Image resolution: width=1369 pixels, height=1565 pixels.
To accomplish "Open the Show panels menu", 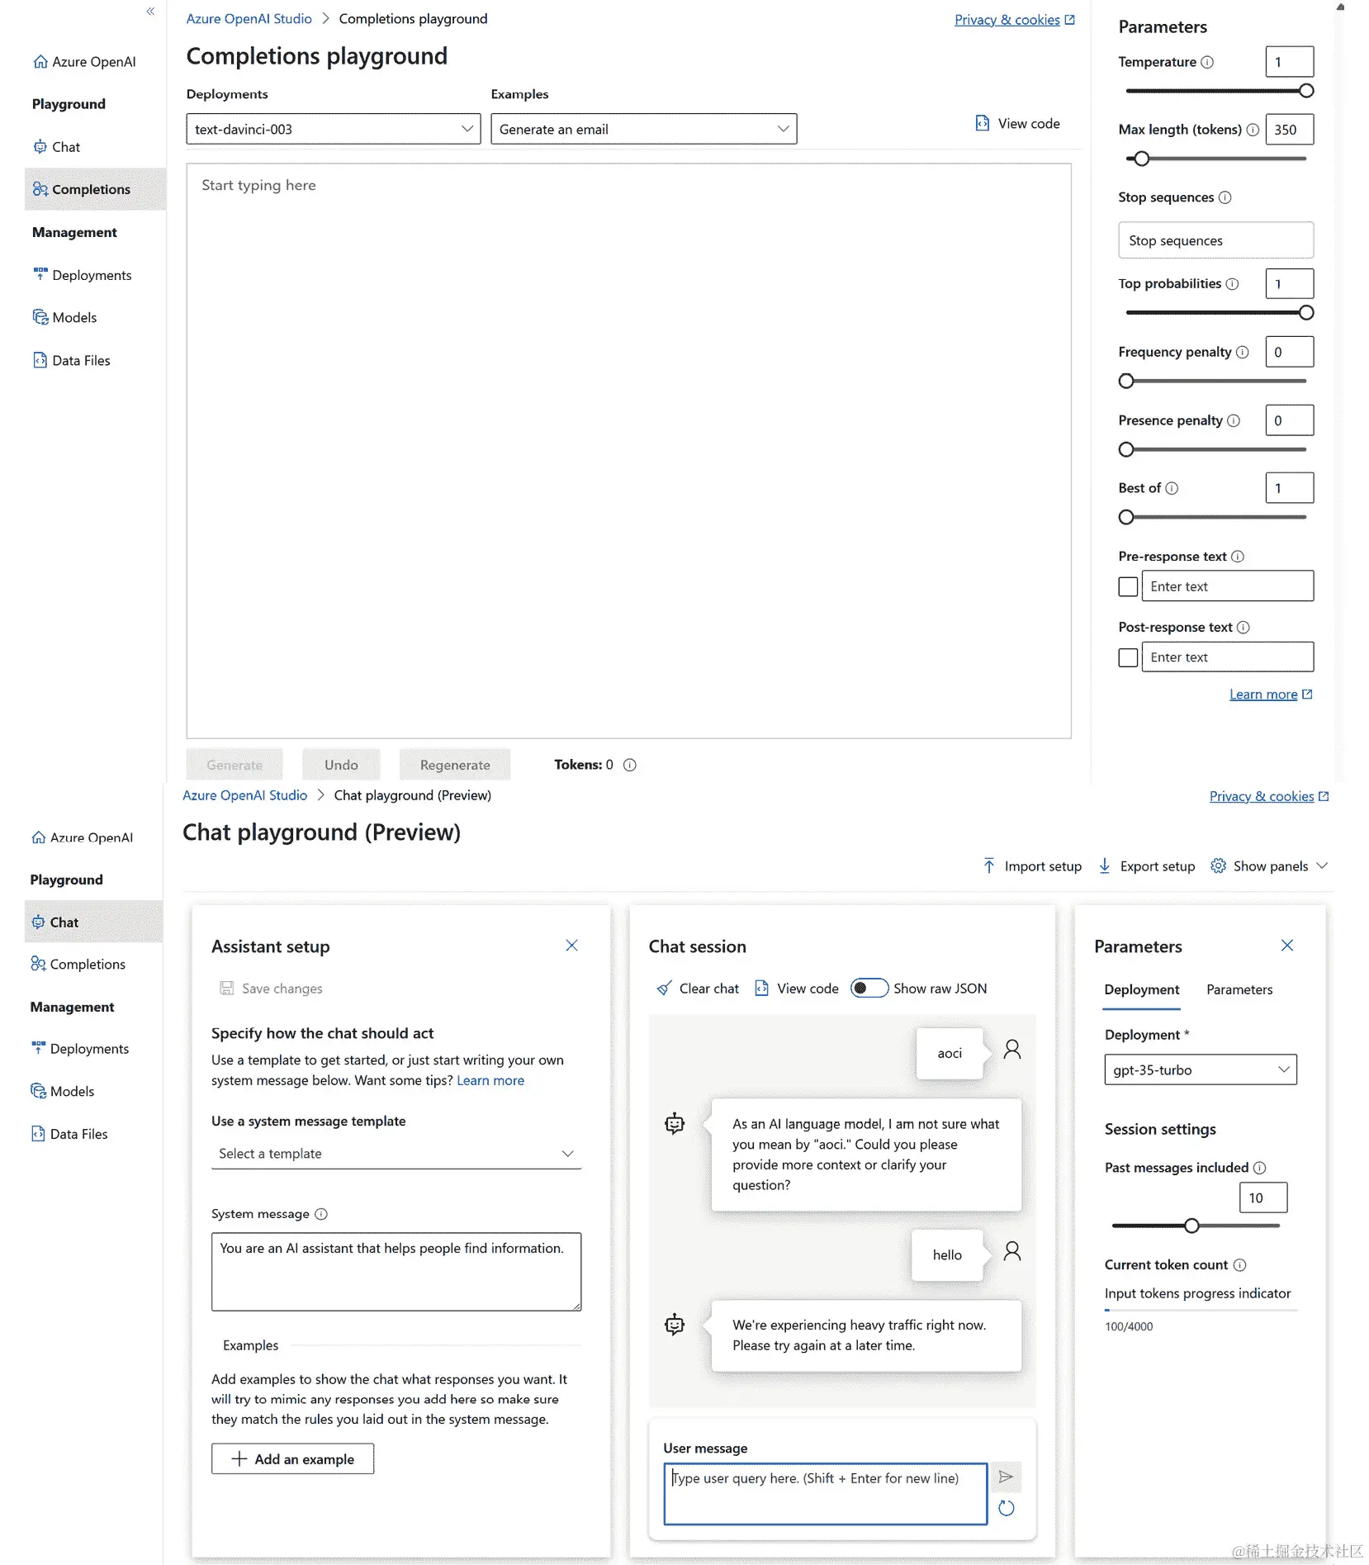I will (1269, 865).
